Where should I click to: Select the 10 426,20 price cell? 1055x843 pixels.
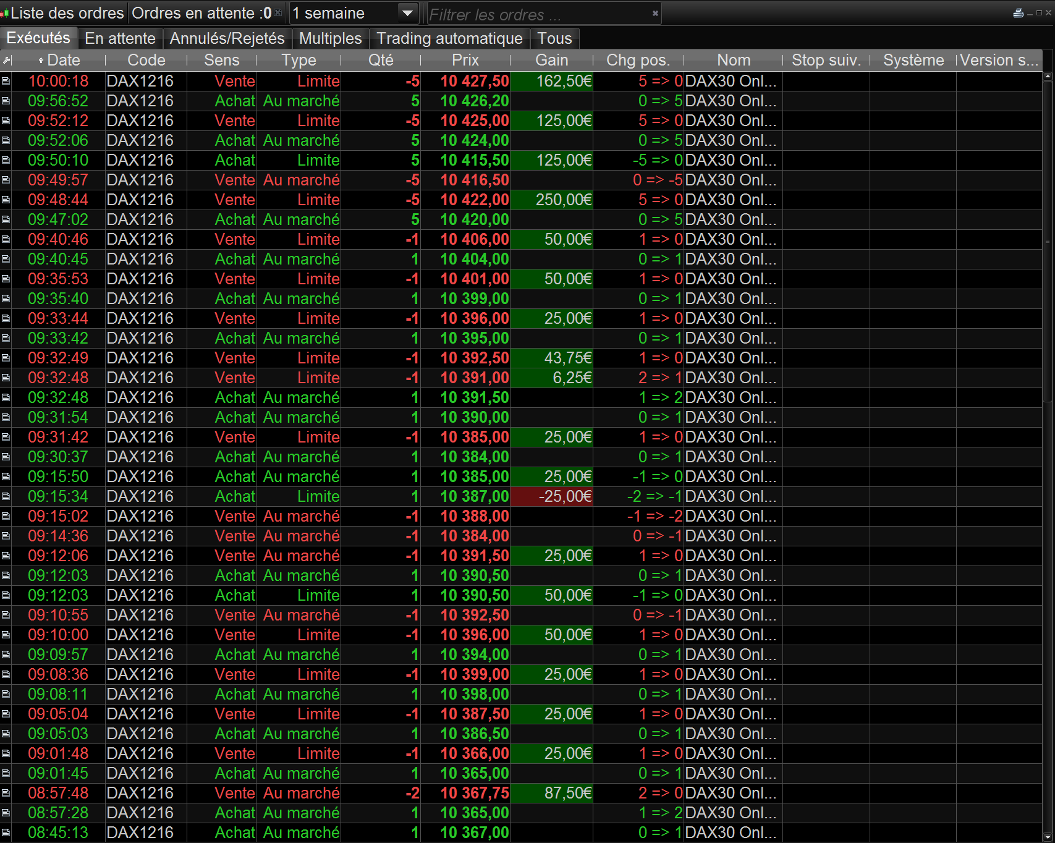(x=466, y=101)
